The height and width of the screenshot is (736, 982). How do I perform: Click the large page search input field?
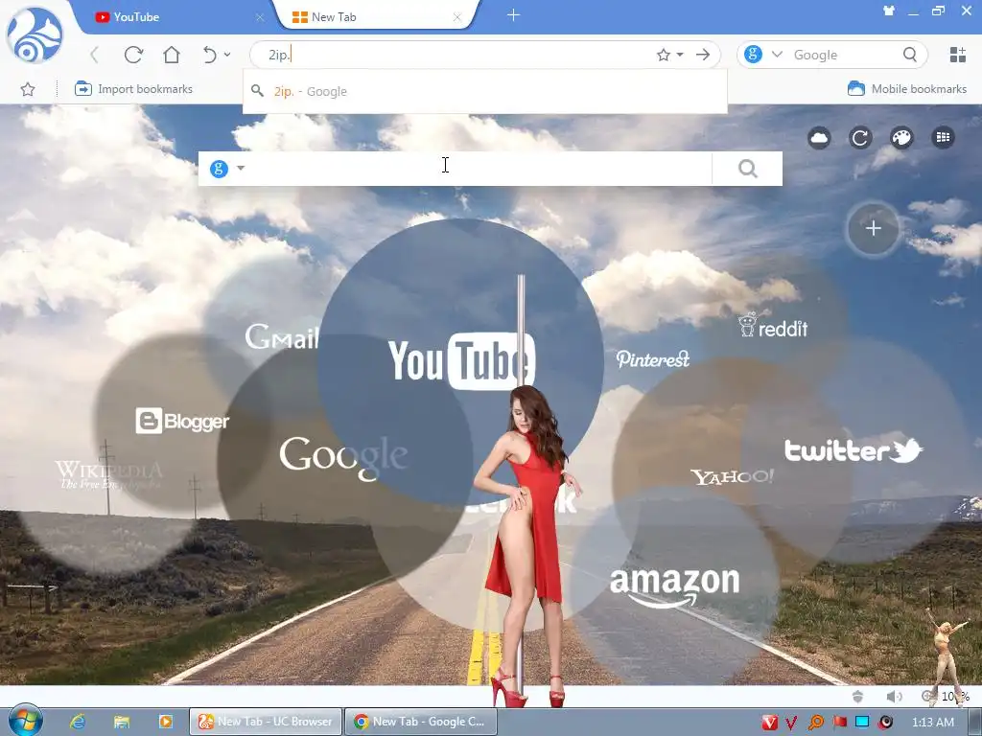[x=479, y=169]
